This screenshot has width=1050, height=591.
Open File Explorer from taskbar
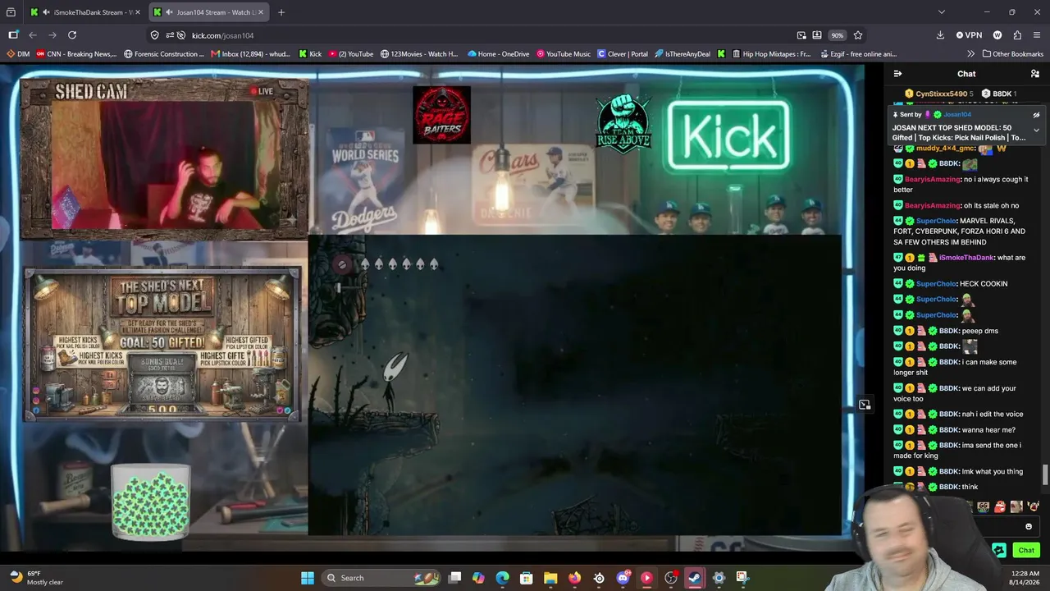tap(550, 578)
